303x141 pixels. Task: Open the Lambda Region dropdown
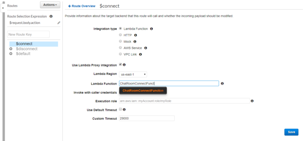tap(133, 74)
